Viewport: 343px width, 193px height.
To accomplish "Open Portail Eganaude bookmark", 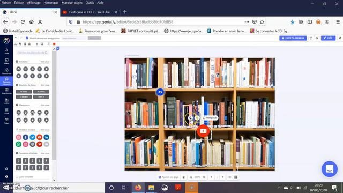I will [x=18, y=31].
